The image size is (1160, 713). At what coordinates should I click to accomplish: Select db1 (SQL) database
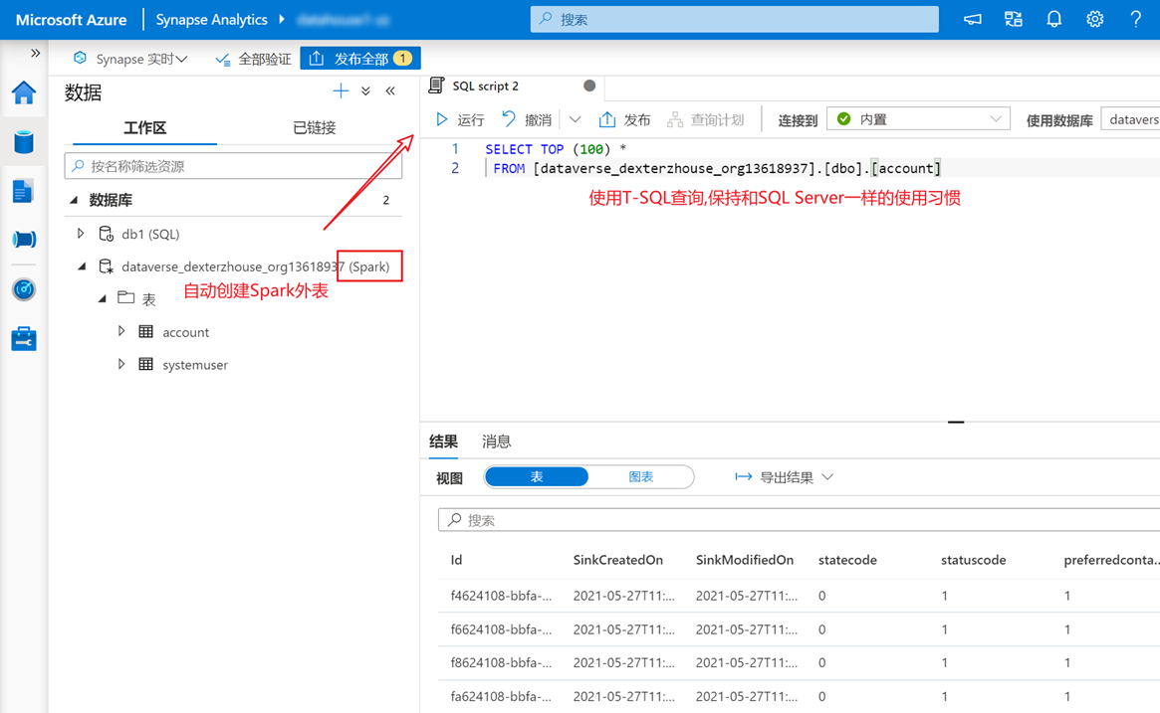point(150,235)
